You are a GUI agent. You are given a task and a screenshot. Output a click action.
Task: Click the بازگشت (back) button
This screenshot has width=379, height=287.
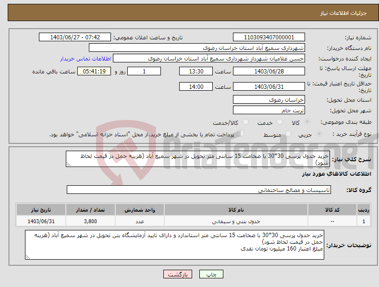tap(178, 274)
